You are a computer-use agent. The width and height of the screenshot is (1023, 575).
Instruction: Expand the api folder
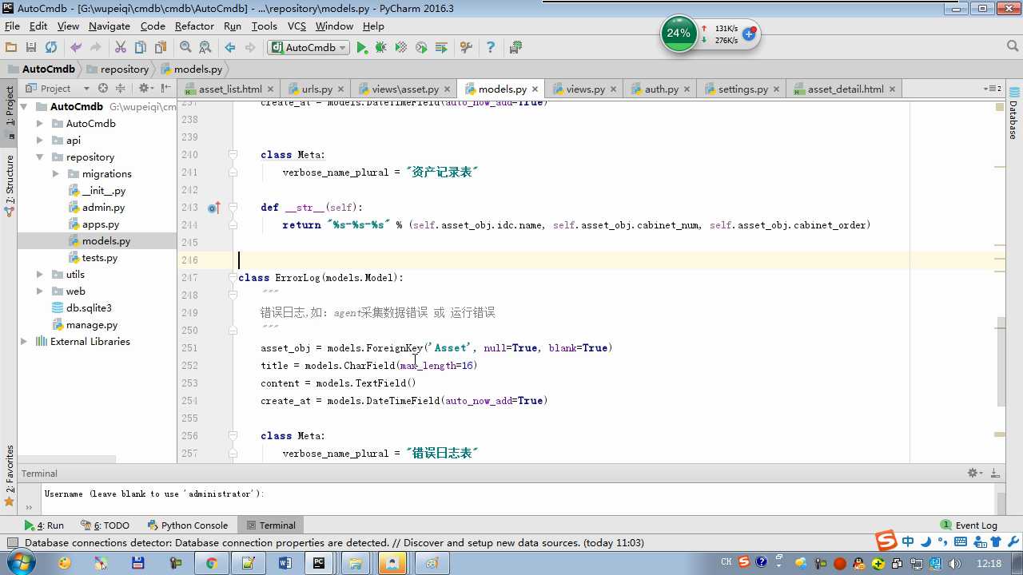click(x=40, y=140)
